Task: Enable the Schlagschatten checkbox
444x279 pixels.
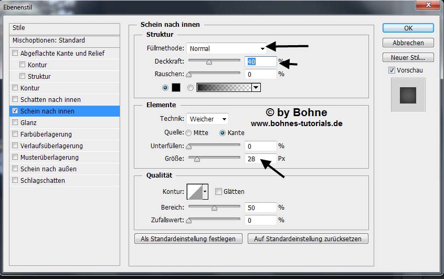Action: (x=15, y=180)
